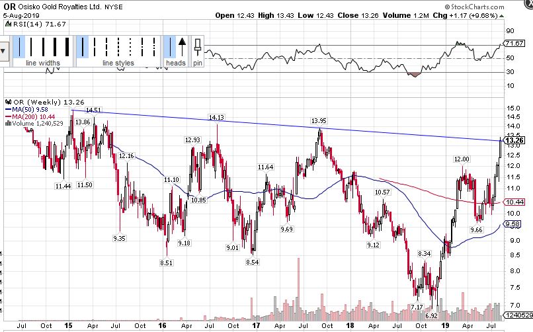Select the thinnest line width option
The image size is (533, 332).
pyautogui.click(x=19, y=47)
